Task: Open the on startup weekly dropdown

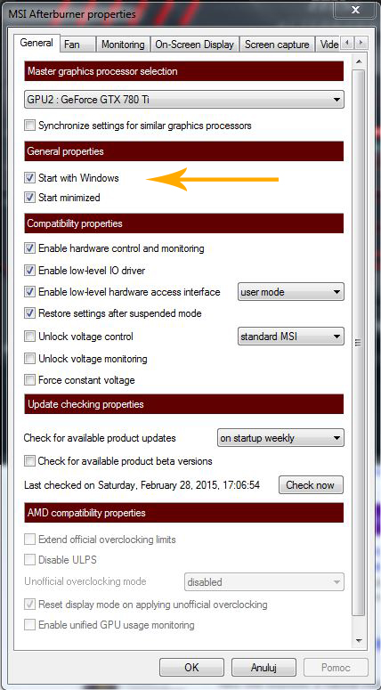Action: pos(280,438)
